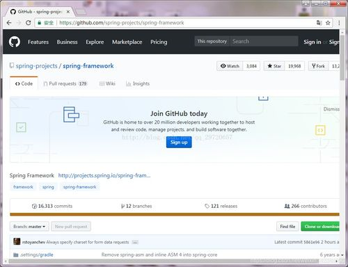Dismiss the Join GitHub banner
Image resolution: width=348 pixels, height=267 pixels.
pos(331,109)
